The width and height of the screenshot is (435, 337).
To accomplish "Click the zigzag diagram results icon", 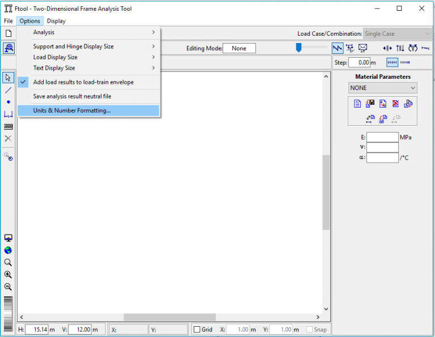I will pos(338,48).
